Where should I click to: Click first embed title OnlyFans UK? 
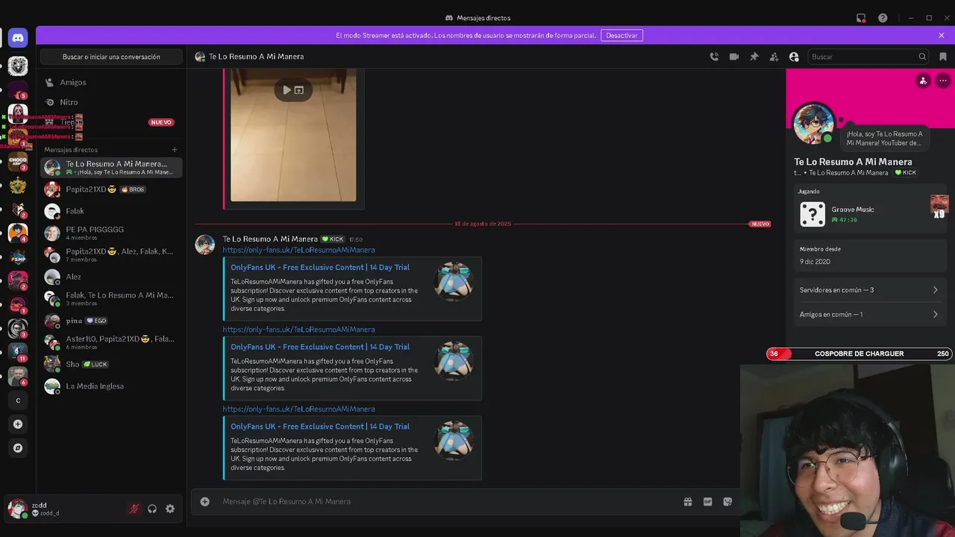pos(320,267)
